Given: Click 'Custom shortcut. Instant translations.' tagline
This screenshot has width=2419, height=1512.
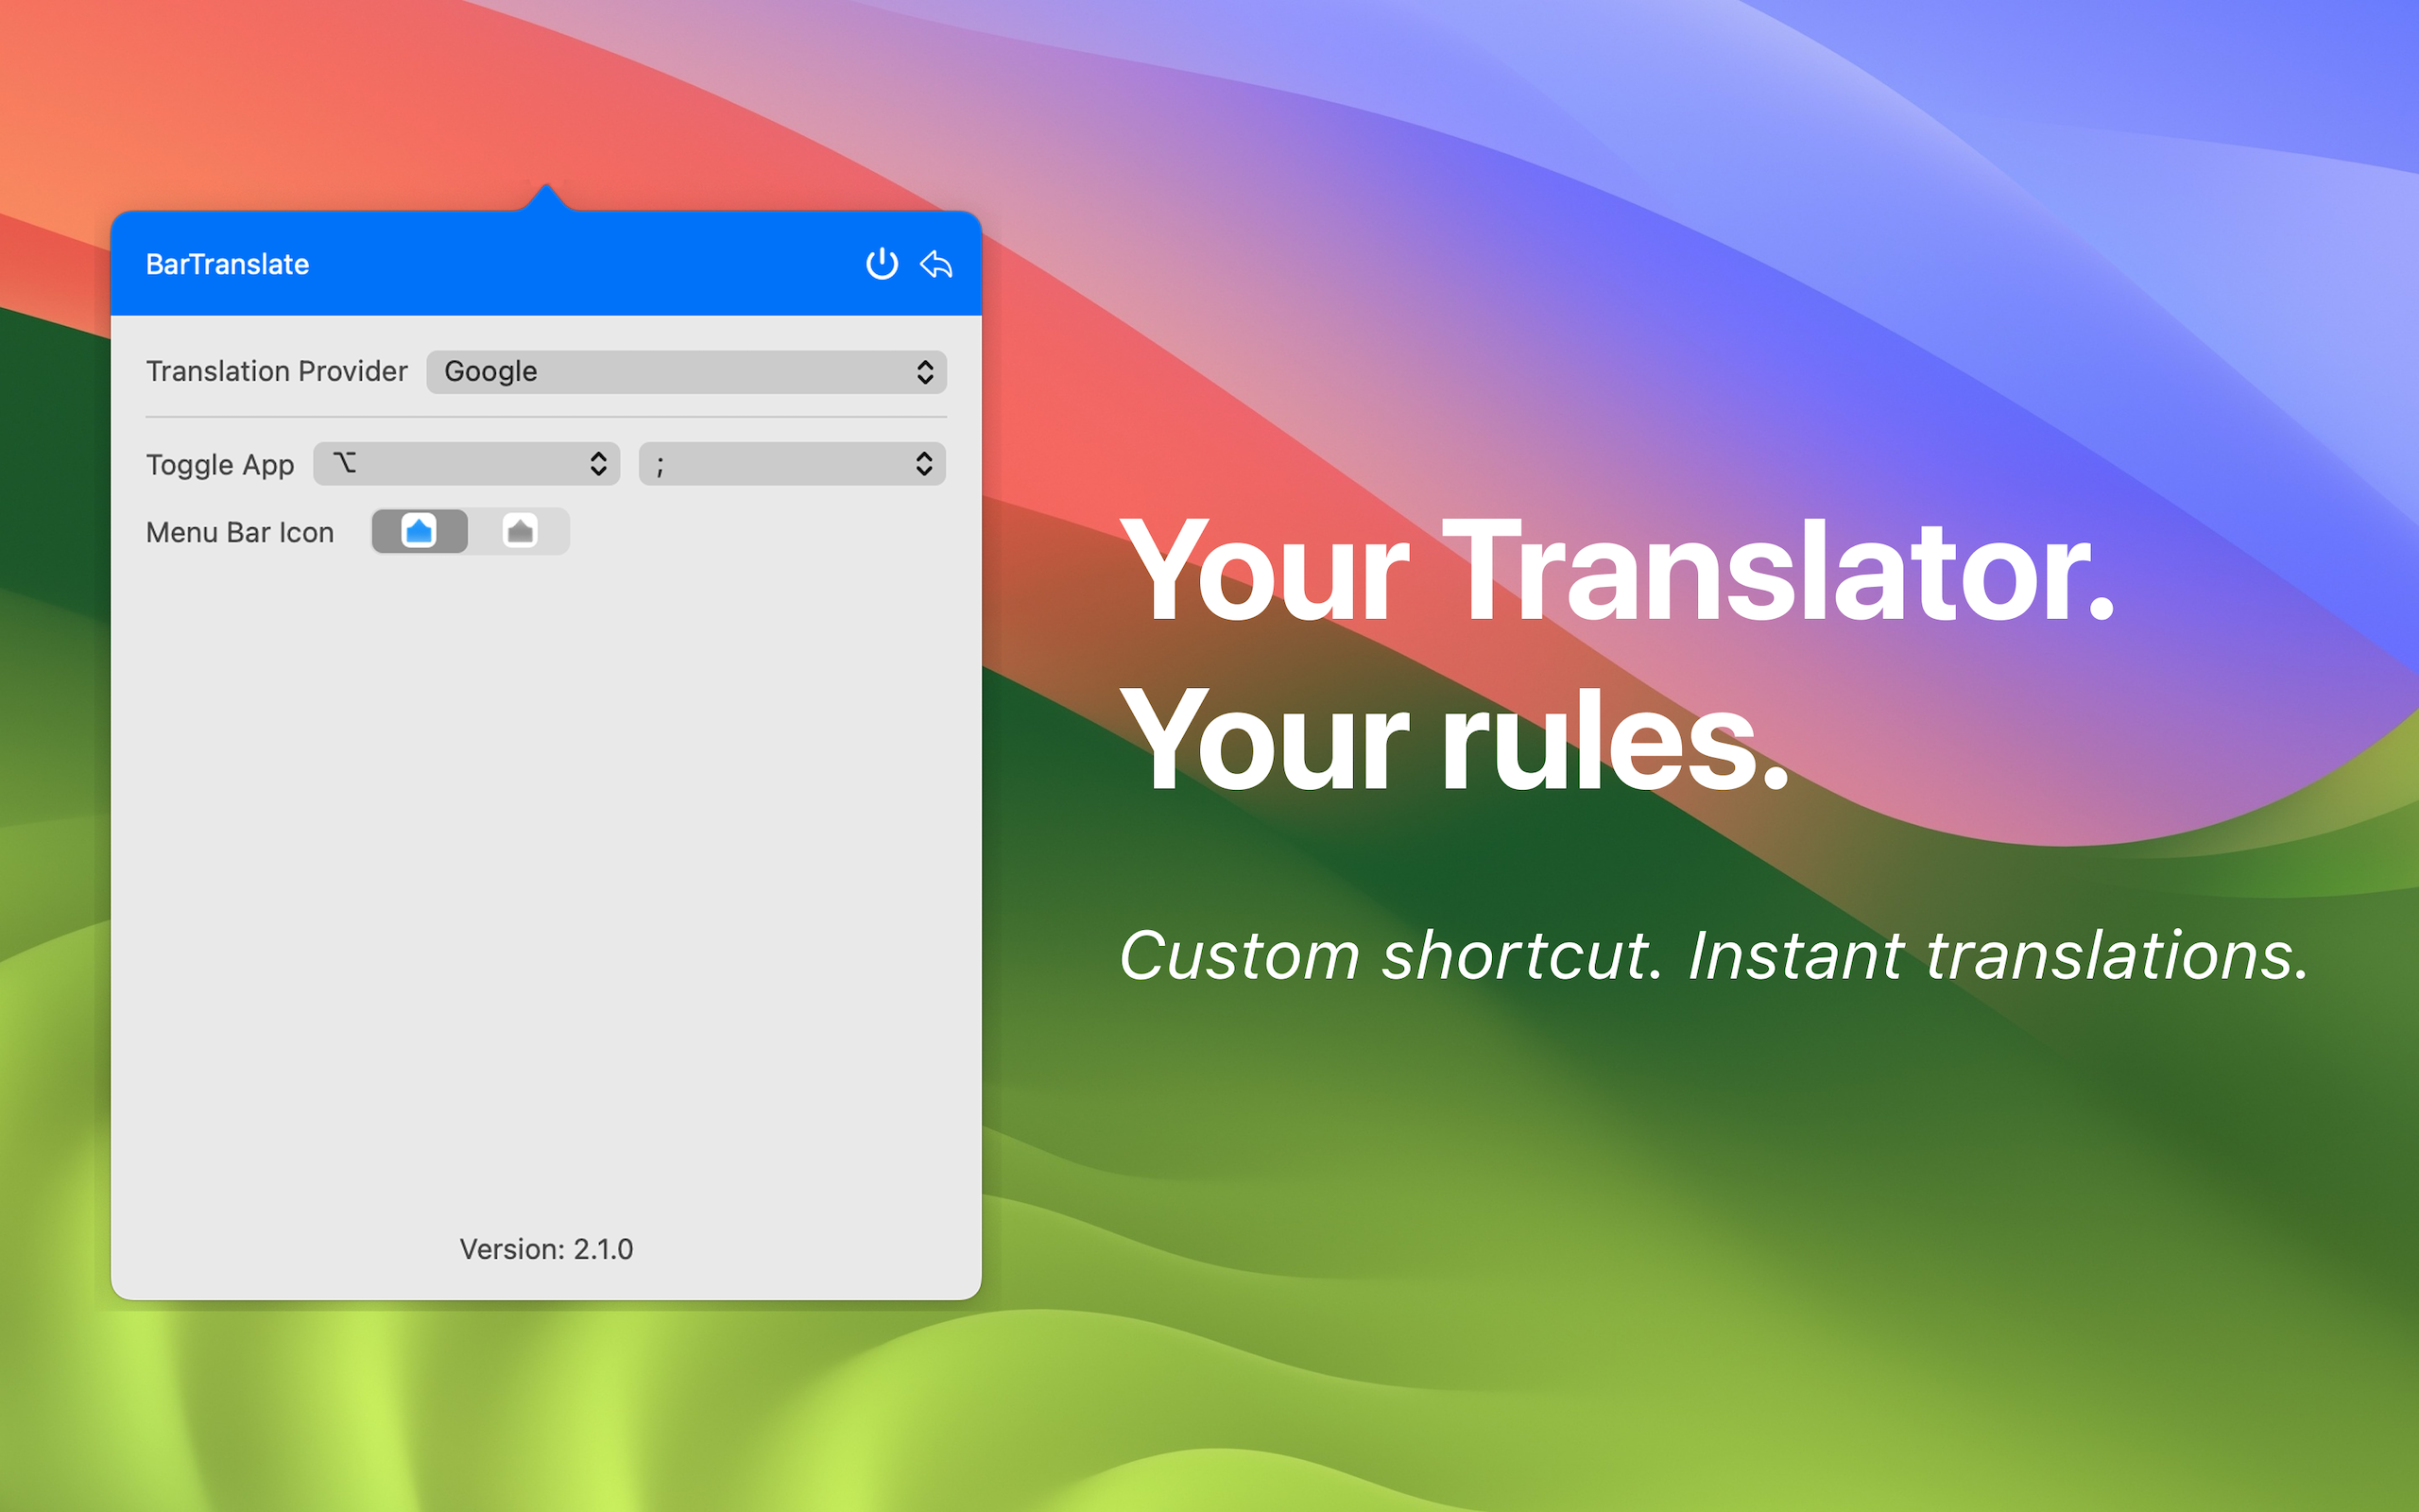Looking at the screenshot, I should click(x=1713, y=955).
